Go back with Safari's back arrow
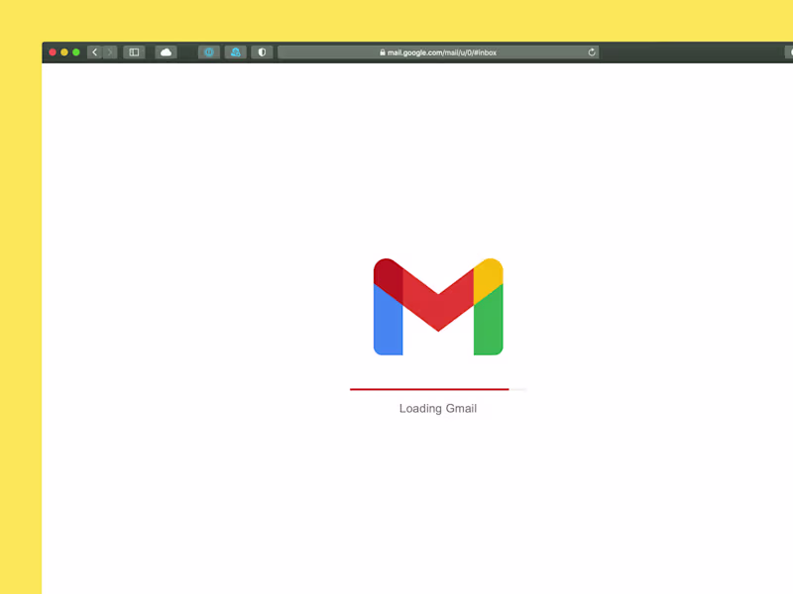793x594 pixels. (x=94, y=52)
